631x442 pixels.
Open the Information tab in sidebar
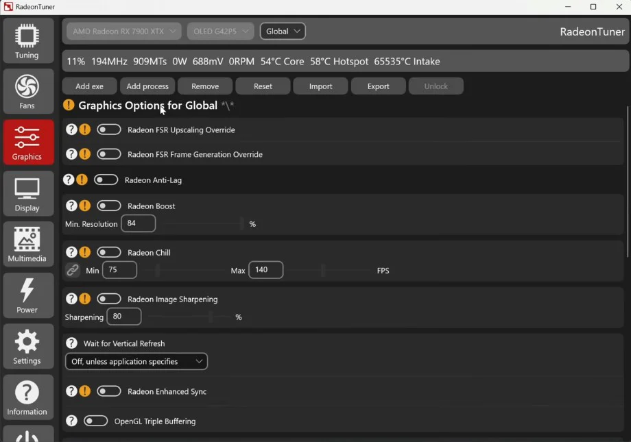coord(27,398)
